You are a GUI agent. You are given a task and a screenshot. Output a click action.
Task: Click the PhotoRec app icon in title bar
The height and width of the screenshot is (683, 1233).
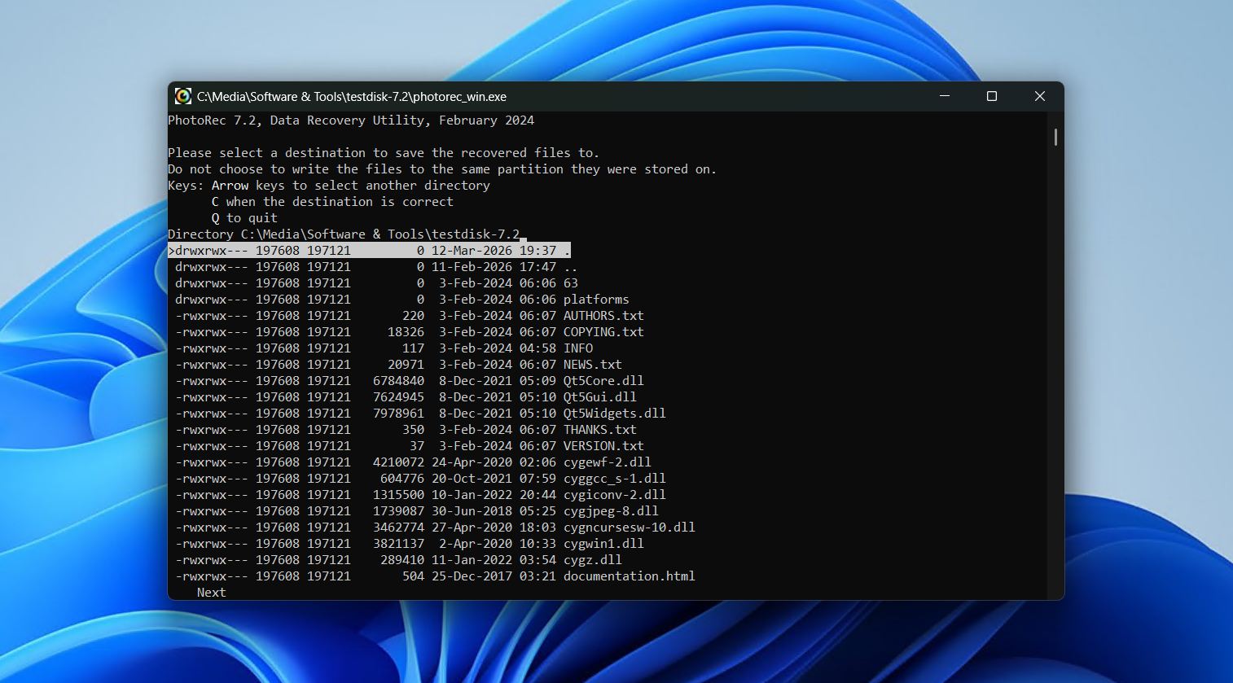pyautogui.click(x=183, y=96)
